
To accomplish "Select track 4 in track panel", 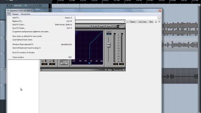I will 3,76.
